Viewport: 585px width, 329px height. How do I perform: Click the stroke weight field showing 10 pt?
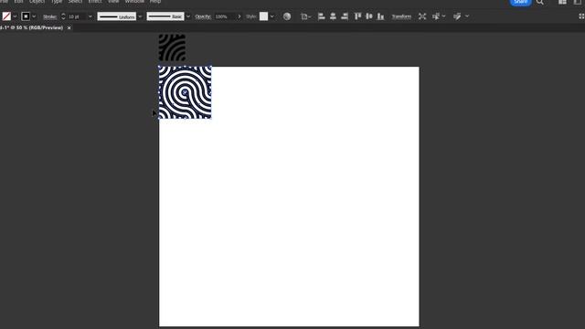tap(77, 16)
